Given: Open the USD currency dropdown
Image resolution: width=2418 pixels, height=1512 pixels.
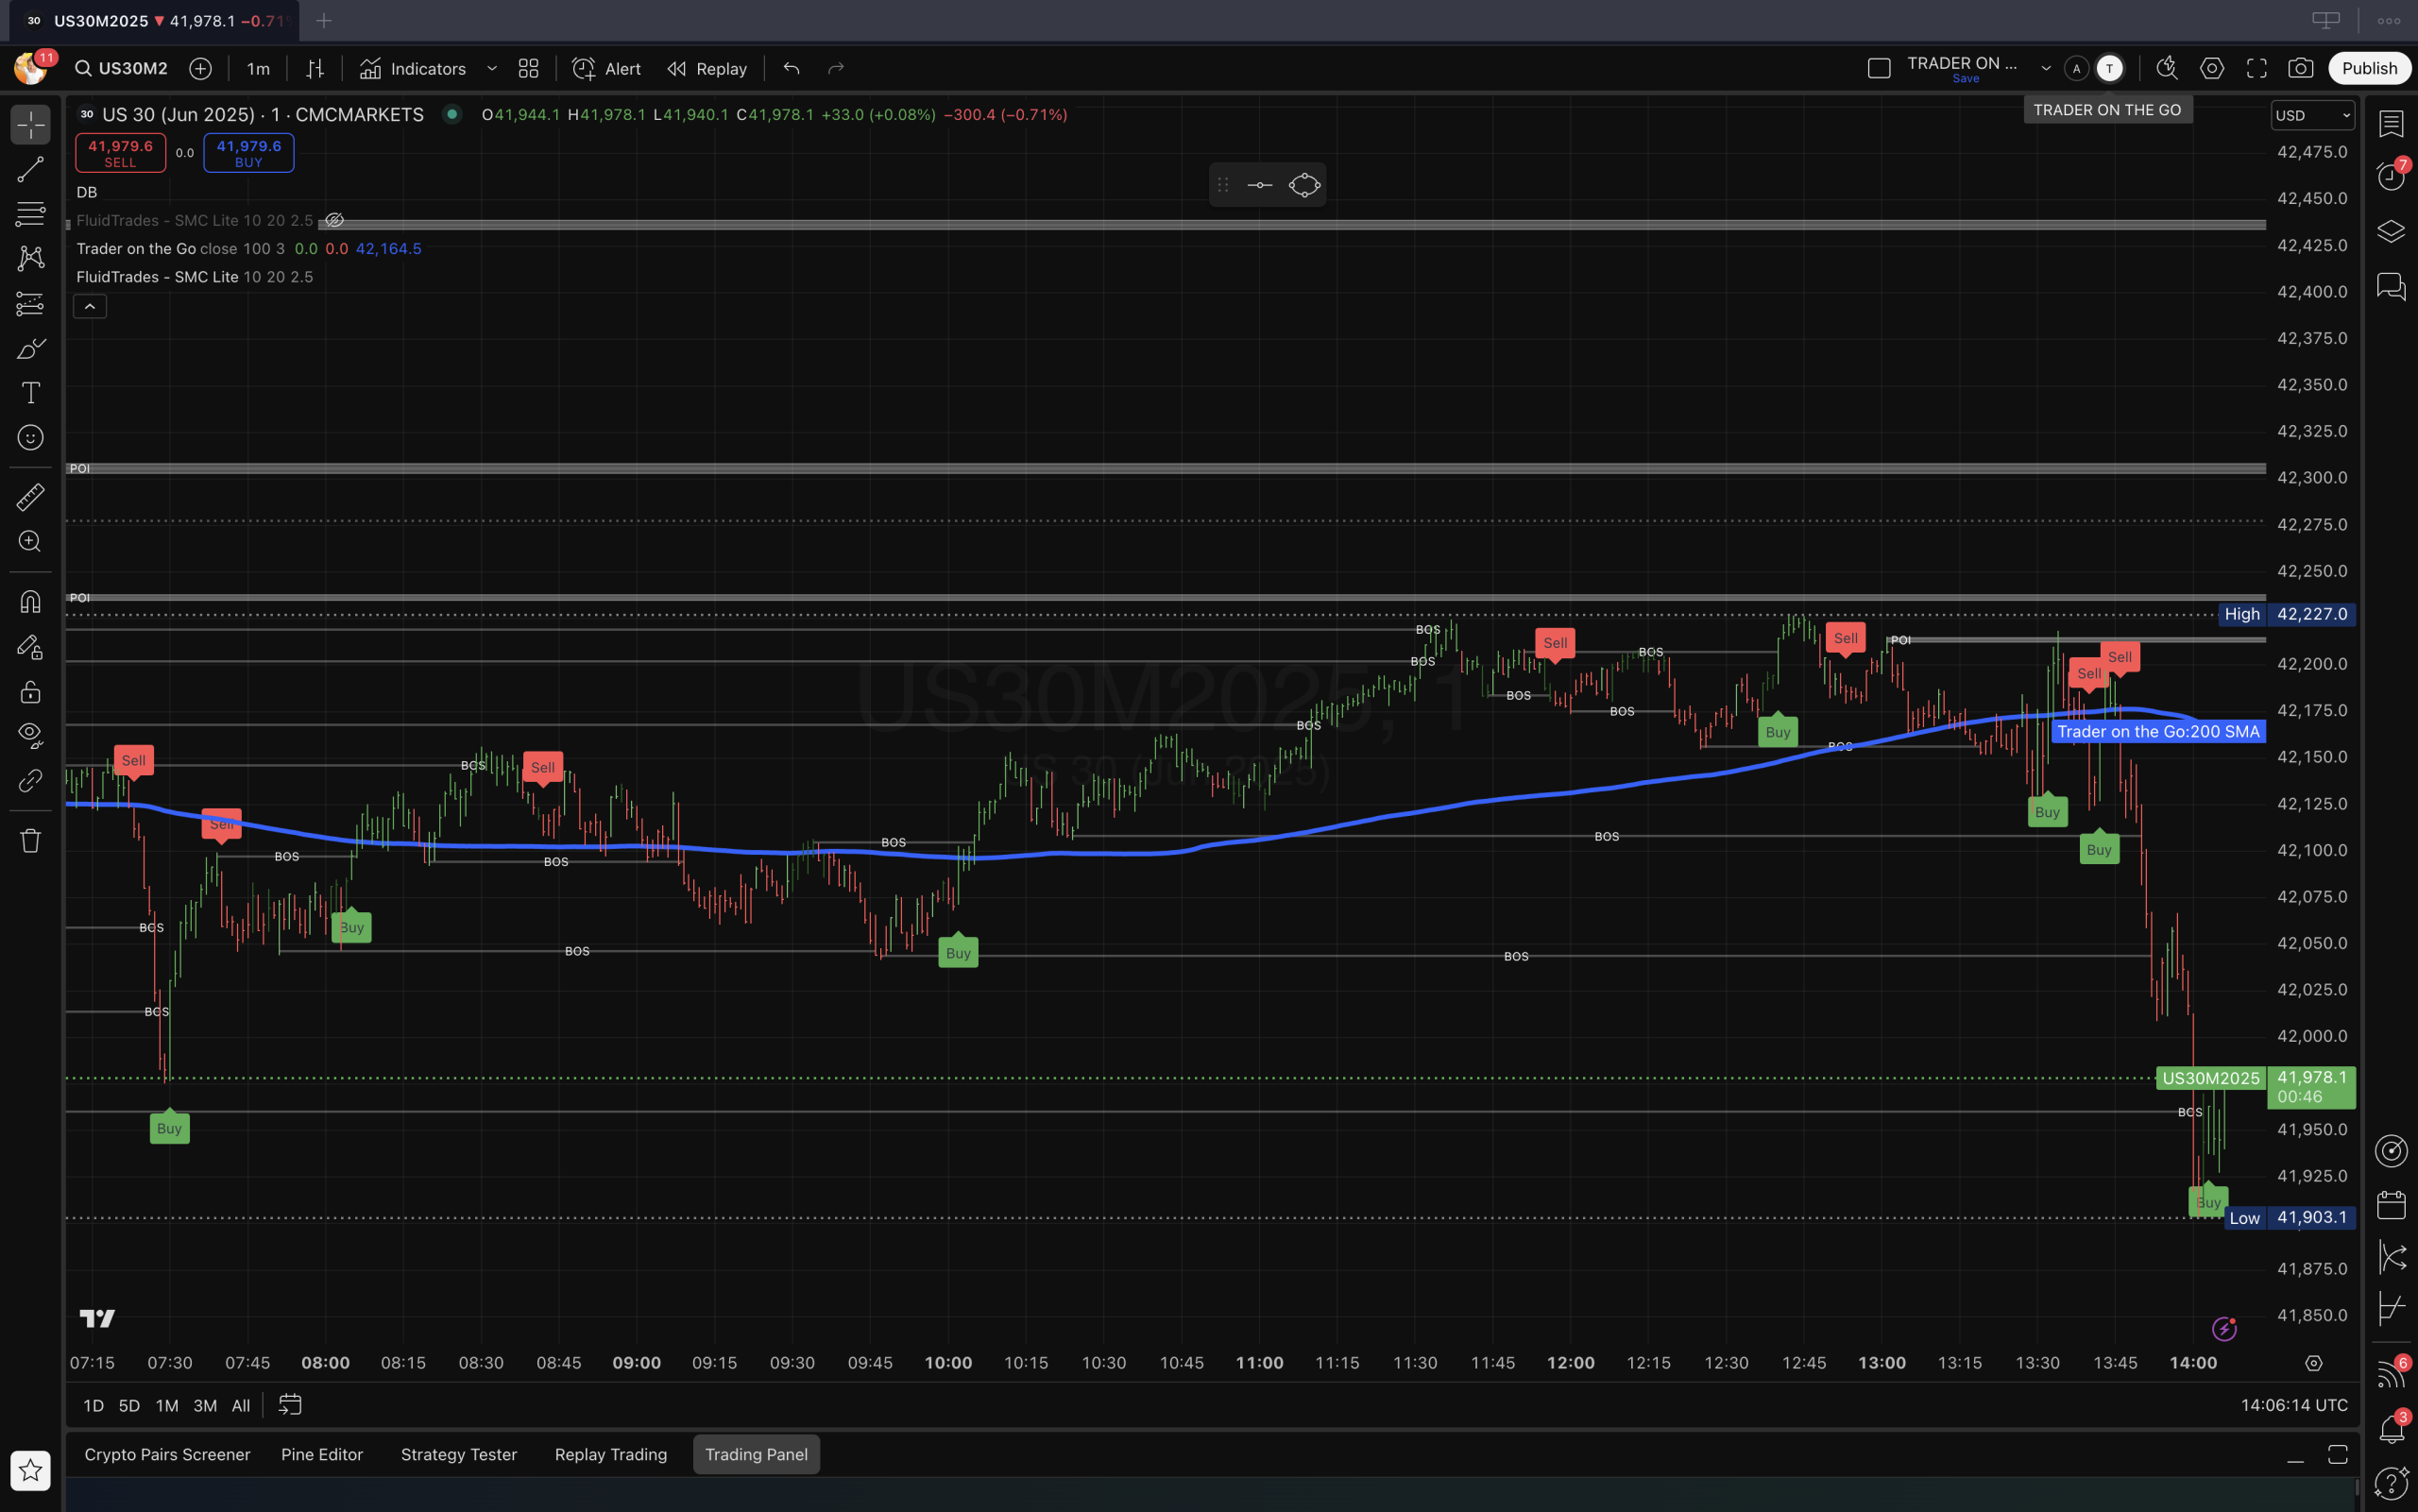Looking at the screenshot, I should [2312, 115].
